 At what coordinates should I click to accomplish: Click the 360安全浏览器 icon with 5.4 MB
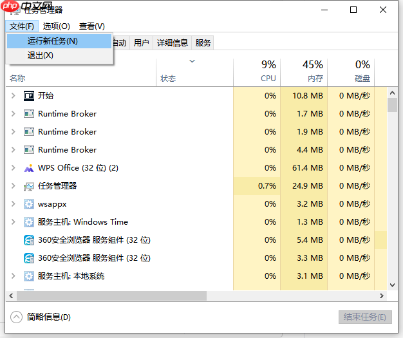(x=29, y=240)
